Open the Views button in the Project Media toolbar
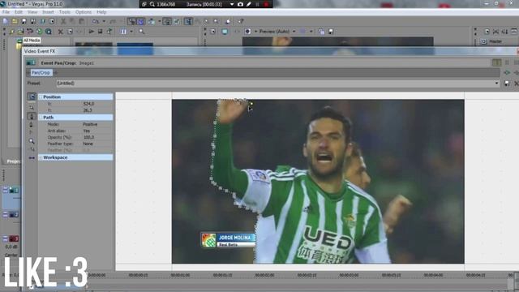This screenshot has height=292, width=519. click(x=123, y=32)
